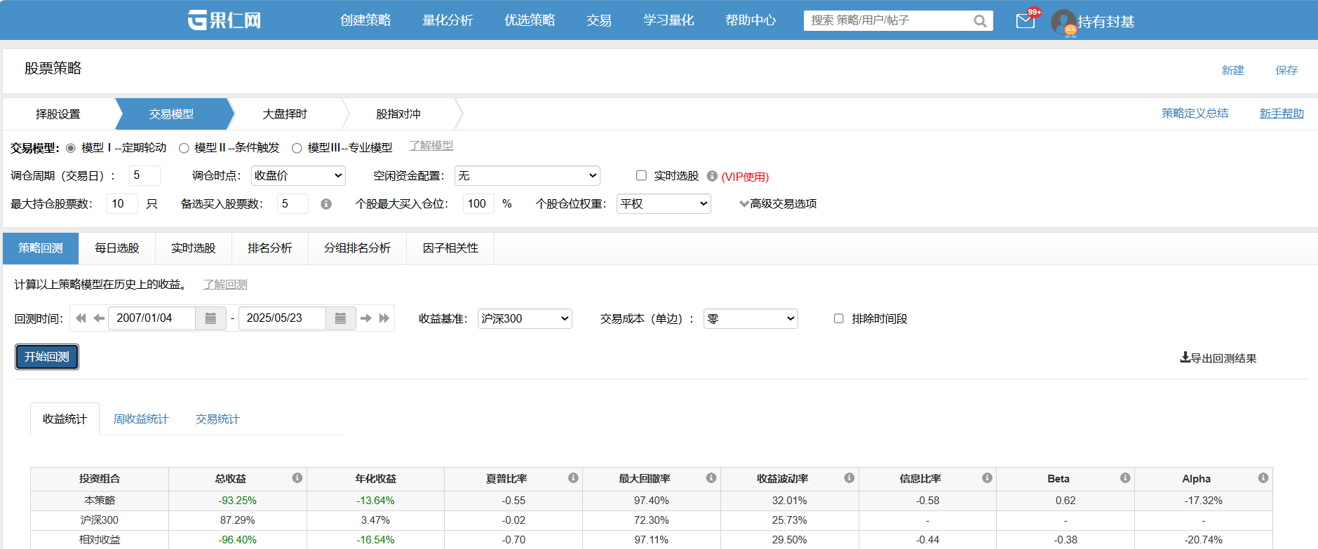
Task: Expand 高级交易选项 section
Action: (x=777, y=204)
